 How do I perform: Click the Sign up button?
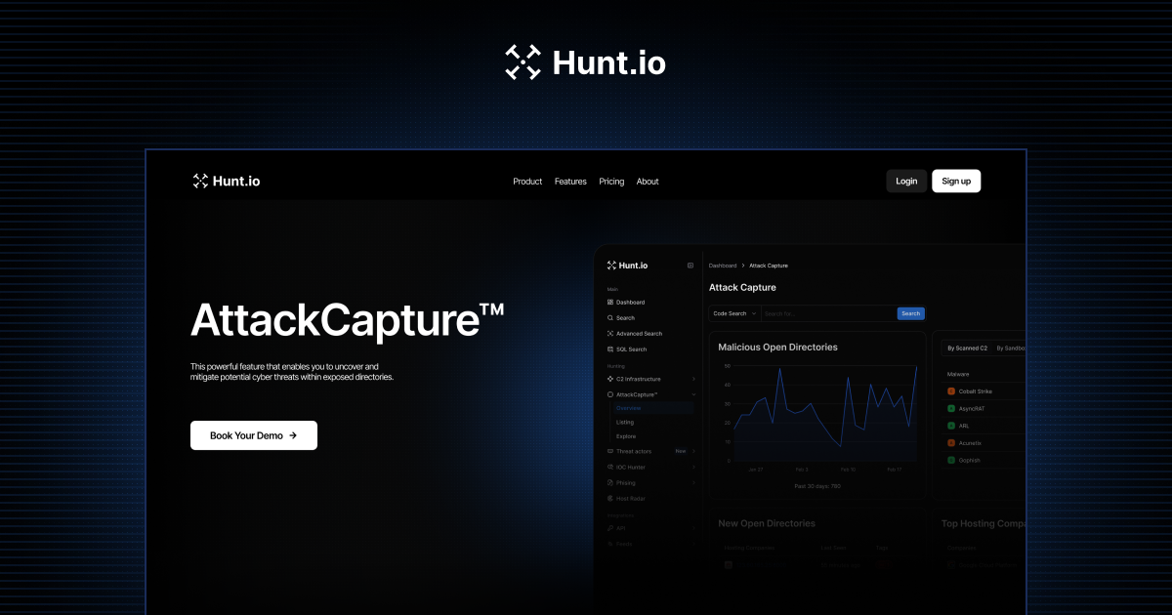(x=956, y=181)
